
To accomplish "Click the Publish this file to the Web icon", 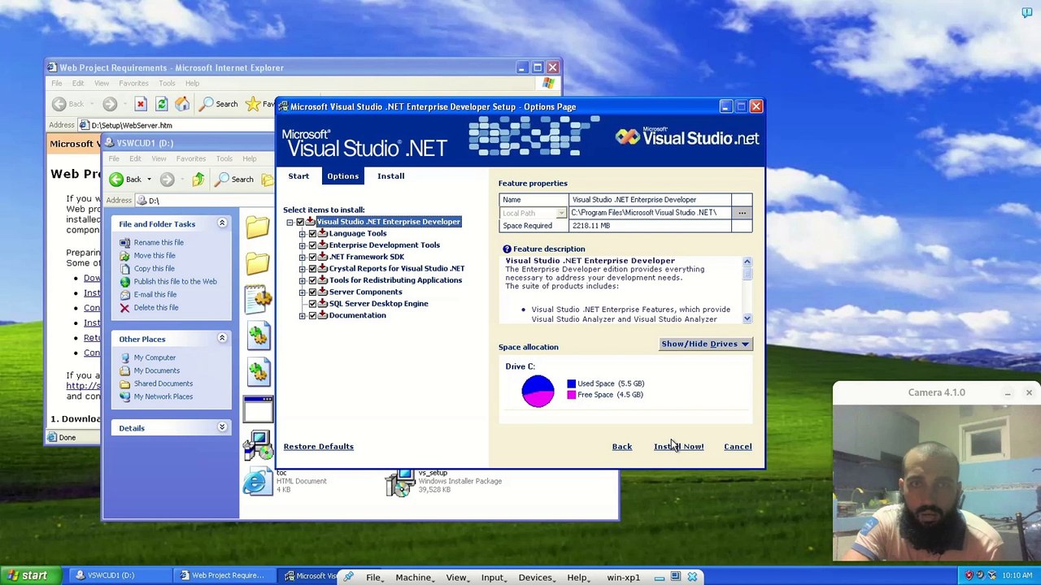I will (x=124, y=281).
